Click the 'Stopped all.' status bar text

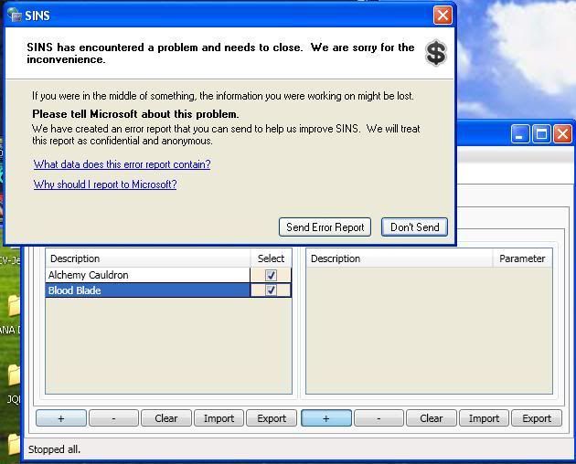click(54, 449)
